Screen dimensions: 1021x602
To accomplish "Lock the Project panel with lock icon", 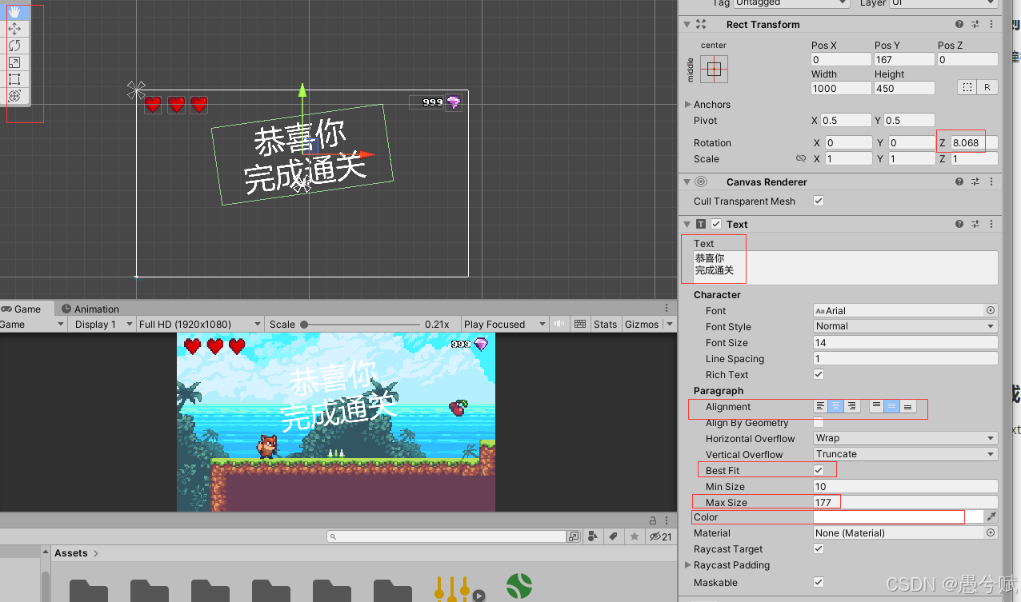I will (x=653, y=520).
